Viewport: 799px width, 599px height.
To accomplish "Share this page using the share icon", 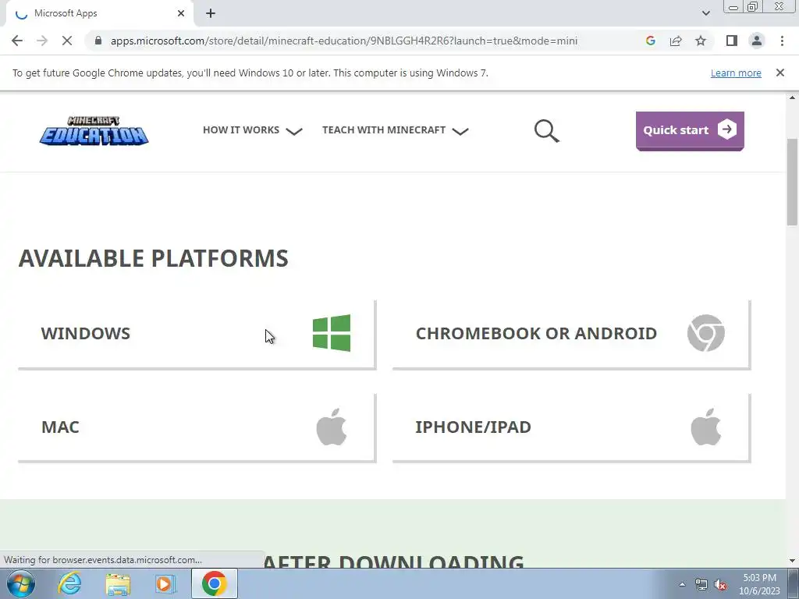I will click(x=676, y=41).
